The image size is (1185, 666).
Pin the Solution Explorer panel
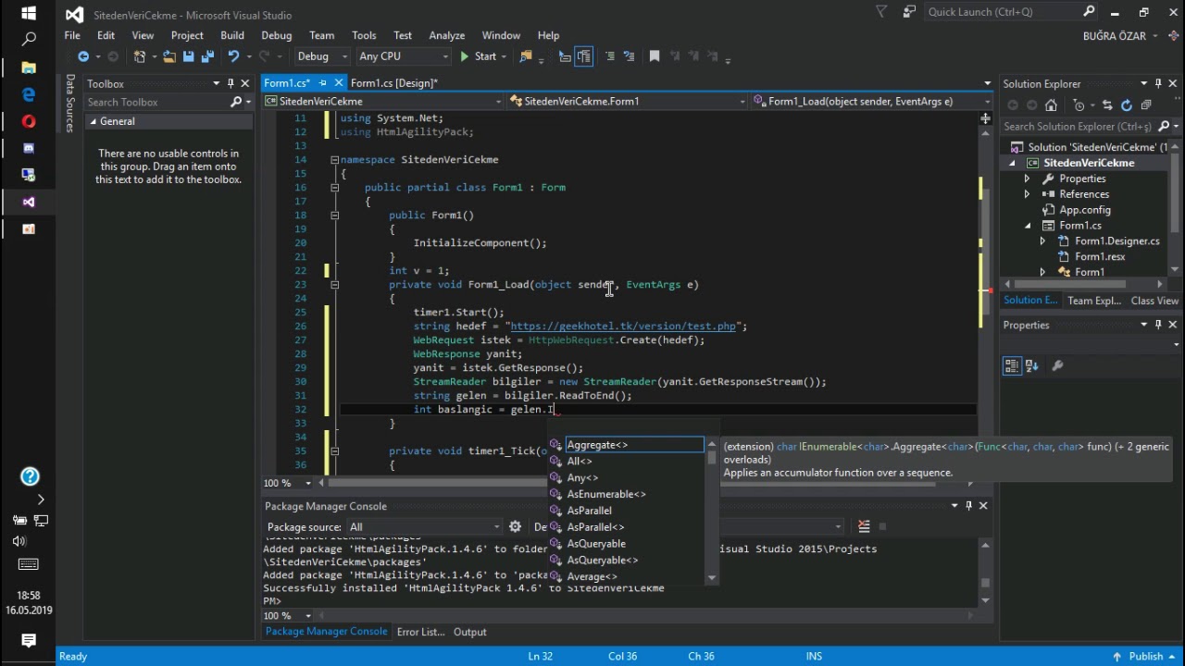coord(1158,83)
